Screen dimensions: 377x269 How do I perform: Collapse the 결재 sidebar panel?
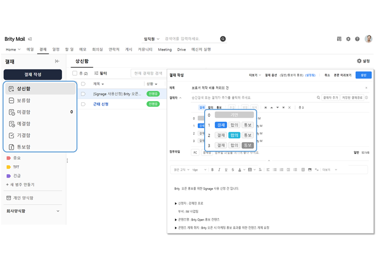click(x=58, y=61)
